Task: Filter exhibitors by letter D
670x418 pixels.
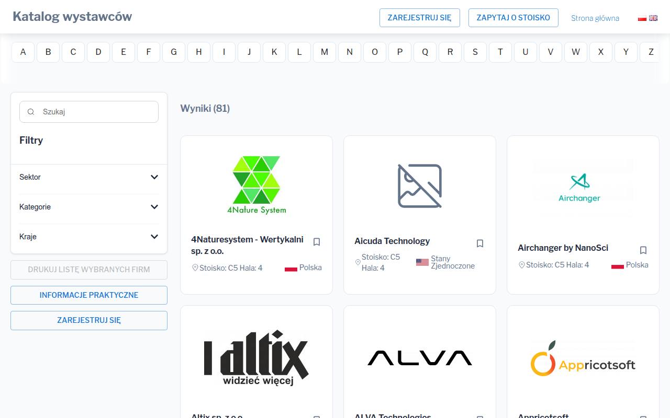Action: [x=98, y=52]
